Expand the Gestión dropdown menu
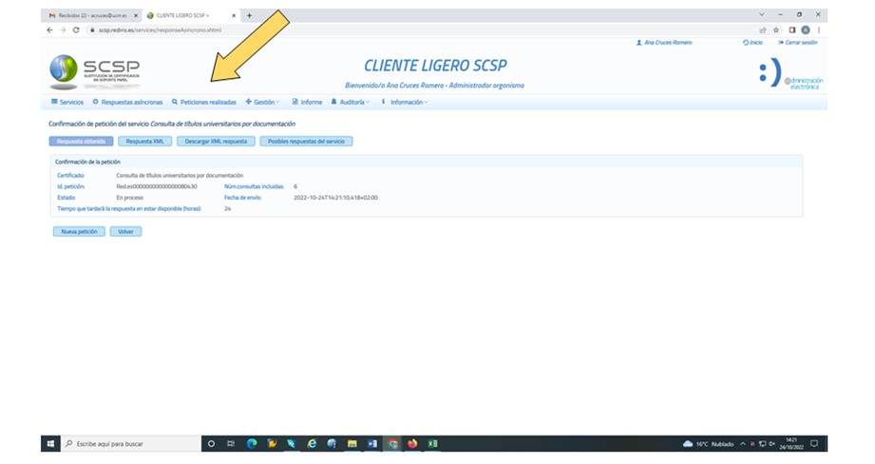The width and height of the screenshot is (875, 464). pos(263,102)
